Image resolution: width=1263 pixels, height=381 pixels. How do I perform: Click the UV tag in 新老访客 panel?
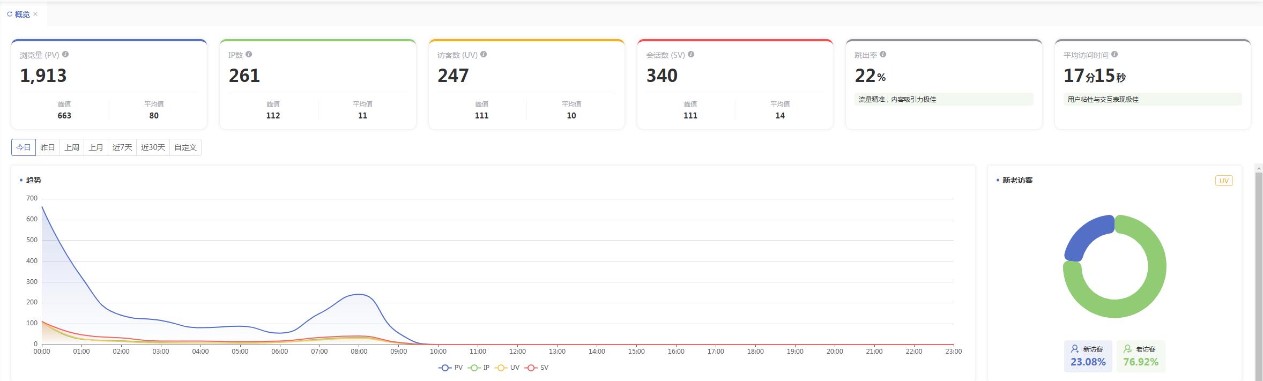pos(1224,181)
